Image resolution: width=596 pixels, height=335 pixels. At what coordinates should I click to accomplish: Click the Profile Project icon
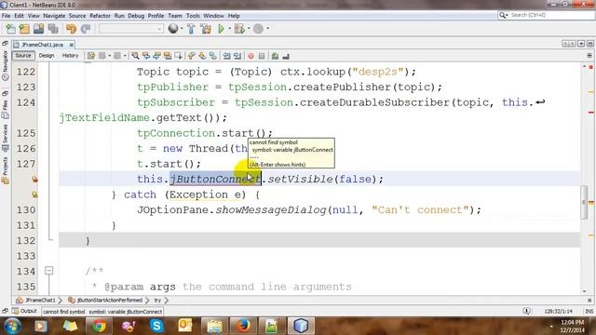pos(259,29)
